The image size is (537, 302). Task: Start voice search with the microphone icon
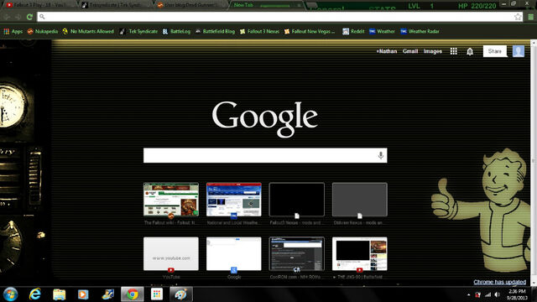[x=380, y=155]
